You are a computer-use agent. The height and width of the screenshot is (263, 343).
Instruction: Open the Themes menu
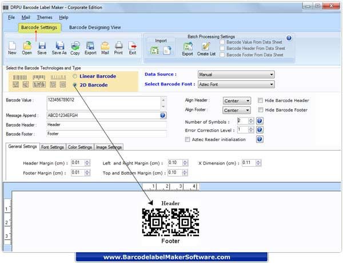tap(44, 17)
